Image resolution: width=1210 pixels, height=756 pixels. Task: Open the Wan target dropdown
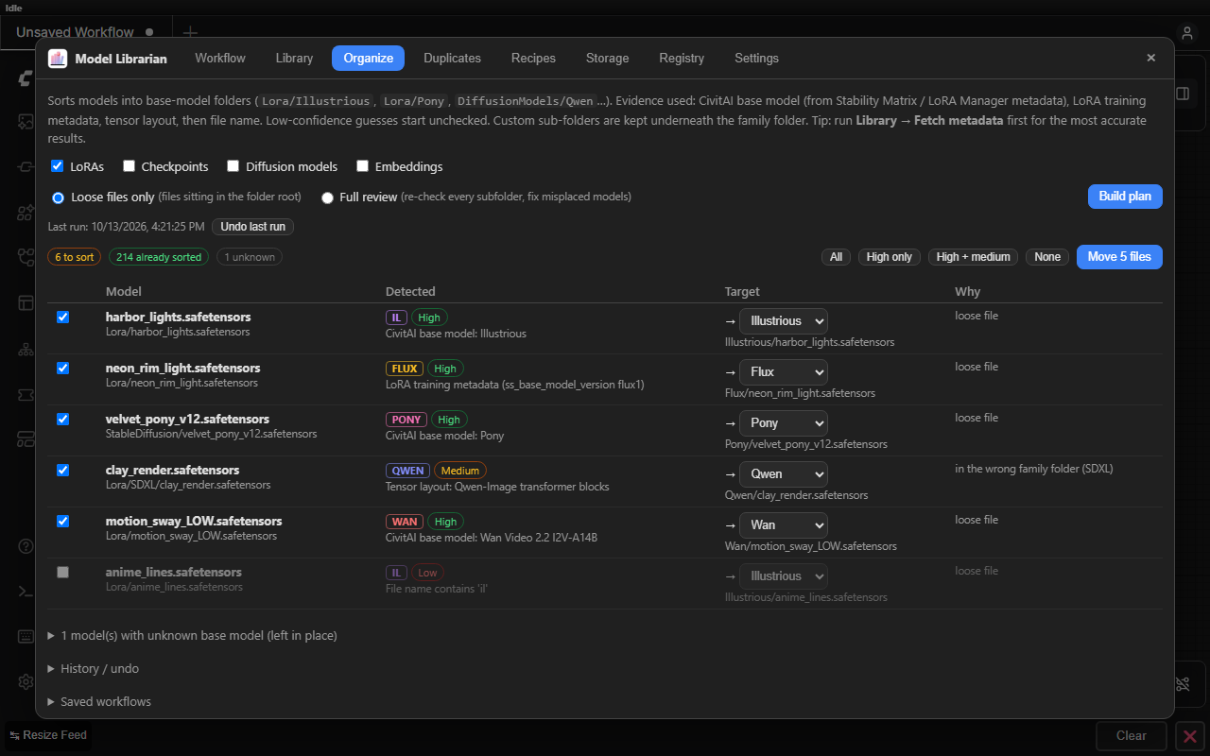click(x=784, y=524)
